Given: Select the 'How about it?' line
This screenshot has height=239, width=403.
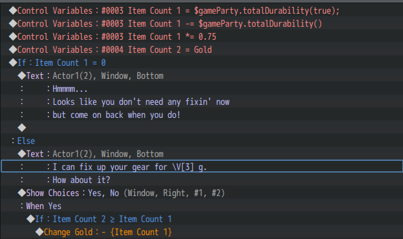Looking at the screenshot, I should click(201, 180).
